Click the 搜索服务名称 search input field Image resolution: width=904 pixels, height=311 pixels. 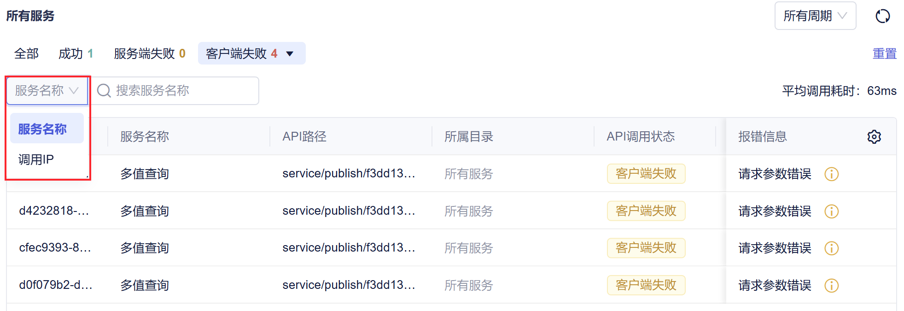pyautogui.click(x=175, y=91)
